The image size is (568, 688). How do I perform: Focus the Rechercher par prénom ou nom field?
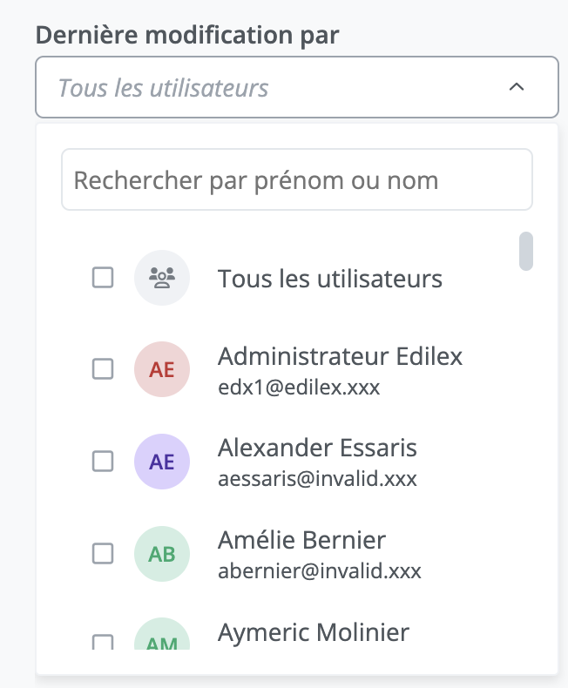pyautogui.click(x=296, y=180)
